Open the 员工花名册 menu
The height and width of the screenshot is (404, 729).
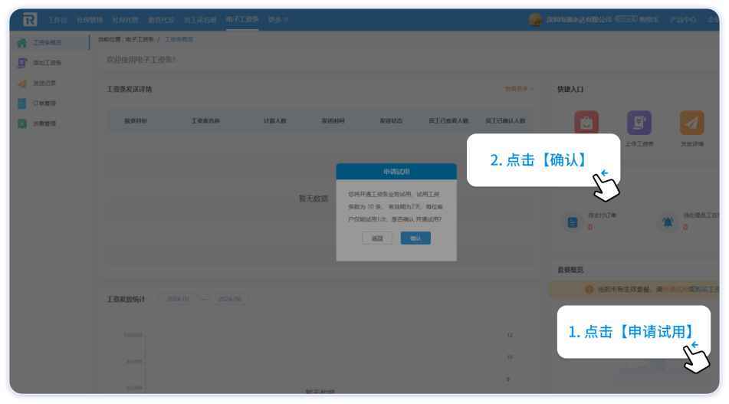coord(200,19)
